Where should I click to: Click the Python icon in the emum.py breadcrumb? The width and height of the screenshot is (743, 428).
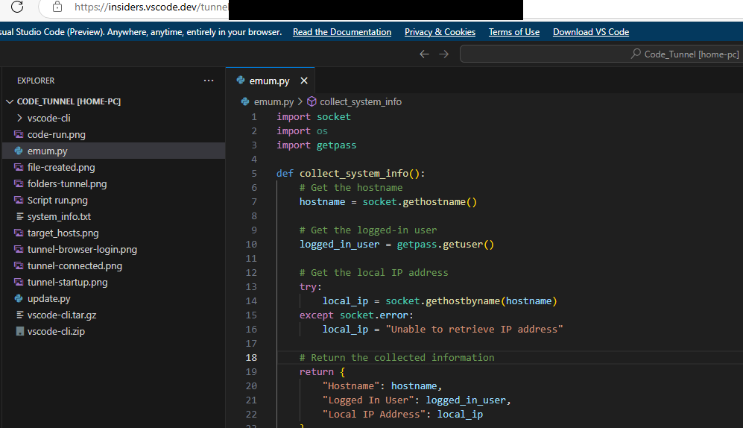point(245,101)
